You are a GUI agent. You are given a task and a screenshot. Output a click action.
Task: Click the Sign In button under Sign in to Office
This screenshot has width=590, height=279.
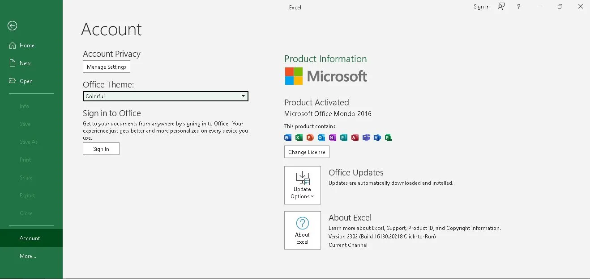pos(101,149)
